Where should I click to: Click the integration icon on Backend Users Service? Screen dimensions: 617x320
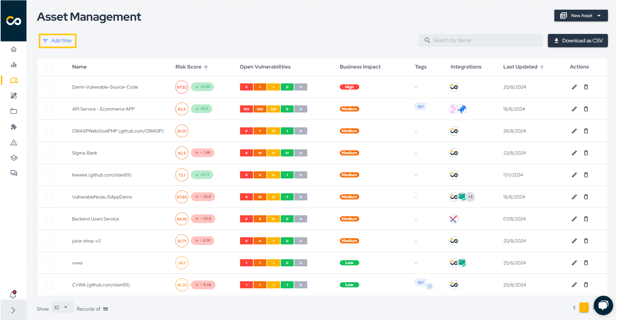454,219
